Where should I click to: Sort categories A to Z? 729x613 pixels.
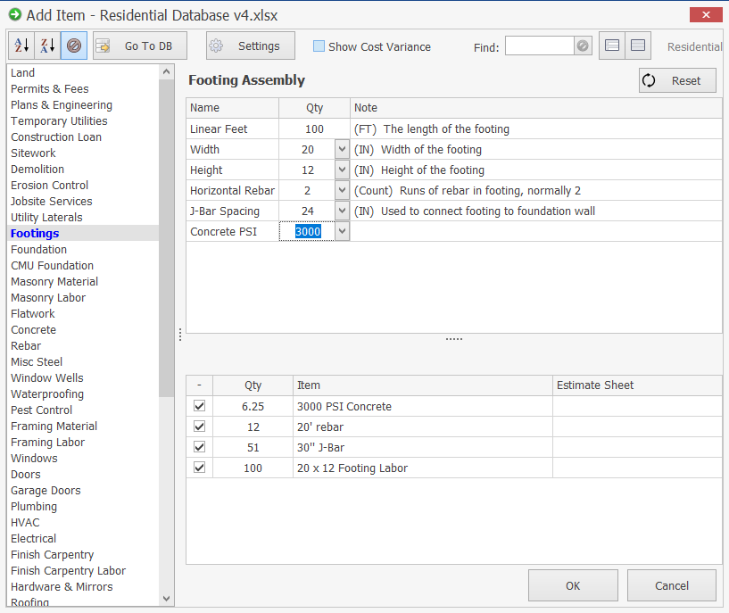pos(21,46)
